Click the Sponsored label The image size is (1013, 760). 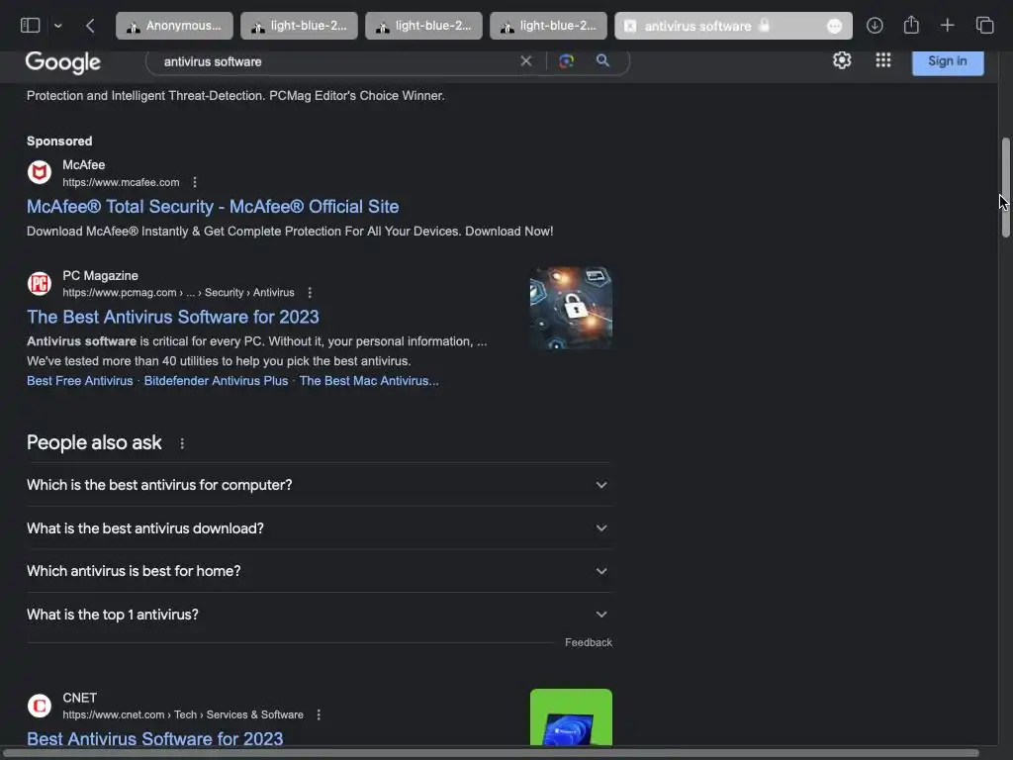click(59, 141)
